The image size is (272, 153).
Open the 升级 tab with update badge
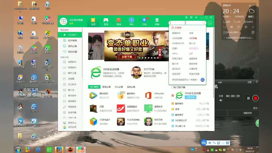tap(144, 22)
